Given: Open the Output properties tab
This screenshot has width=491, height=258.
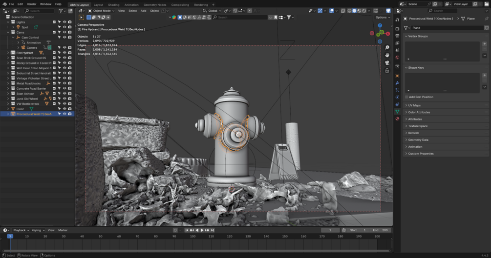Looking at the screenshot, I should (397, 36).
